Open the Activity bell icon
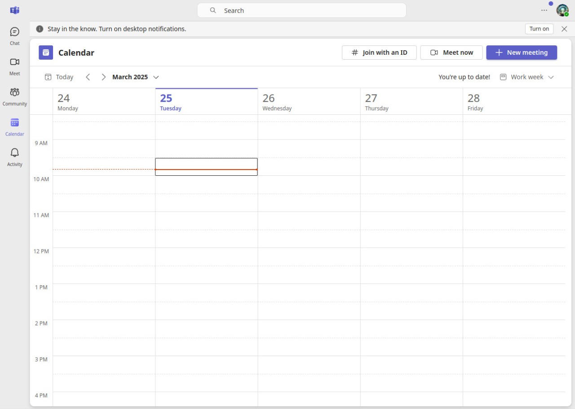The width and height of the screenshot is (575, 409). coord(15,157)
